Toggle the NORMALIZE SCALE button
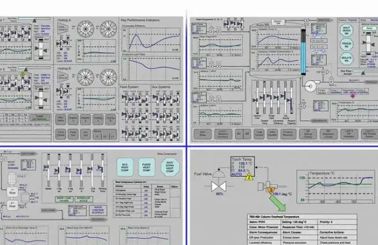The image size is (378, 245). 84,199
